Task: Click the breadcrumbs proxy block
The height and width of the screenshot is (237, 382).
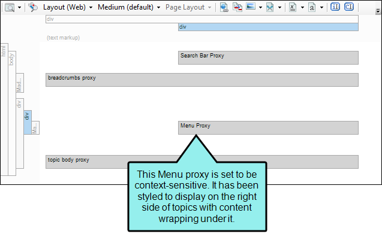Action: (x=202, y=80)
